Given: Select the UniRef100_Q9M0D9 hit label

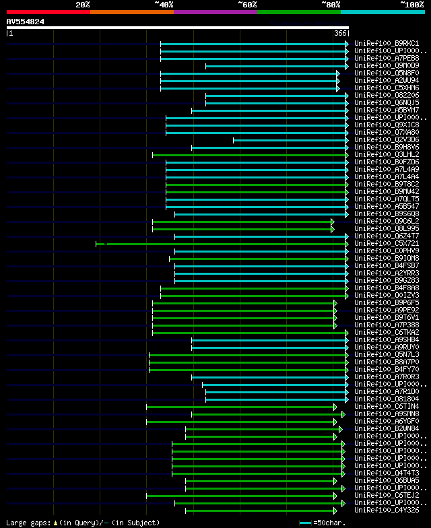Looking at the screenshot, I should (387, 66).
